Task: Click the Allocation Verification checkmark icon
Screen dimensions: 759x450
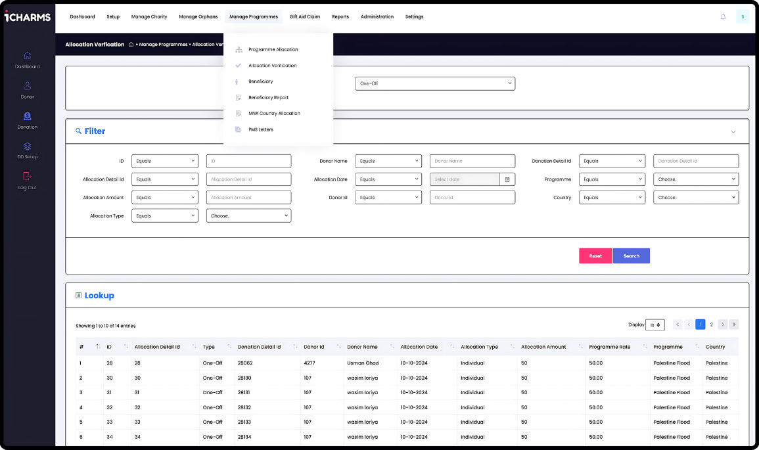Action: (x=238, y=65)
